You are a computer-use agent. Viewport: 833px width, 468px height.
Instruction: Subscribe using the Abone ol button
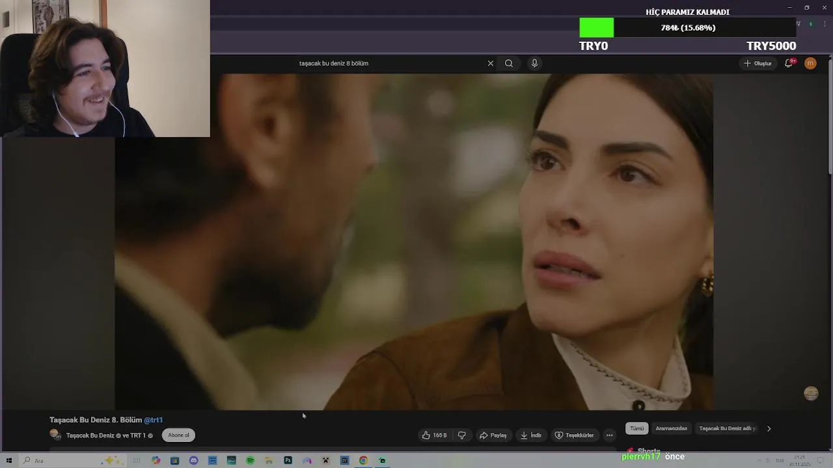coord(178,435)
